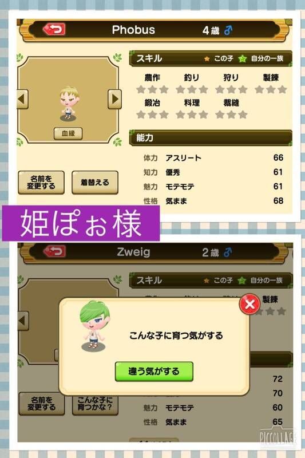Show next character with right arrow
Viewport: 305px width, 458px height.
pyautogui.click(x=114, y=99)
